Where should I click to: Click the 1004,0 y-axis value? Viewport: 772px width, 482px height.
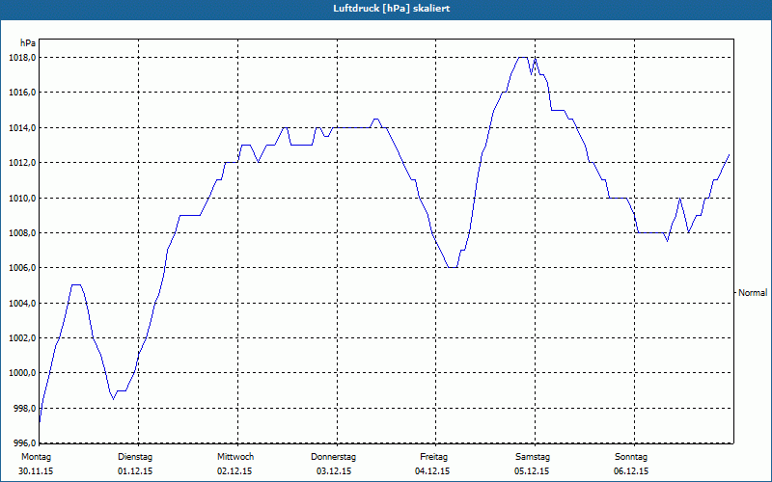point(21,303)
